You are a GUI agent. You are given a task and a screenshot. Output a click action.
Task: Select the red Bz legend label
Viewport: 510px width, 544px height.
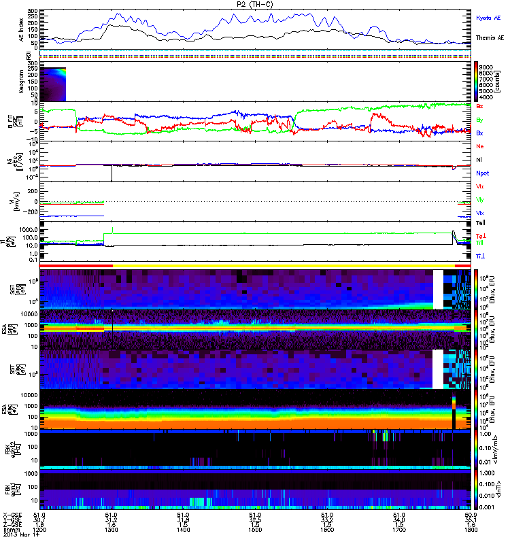point(479,107)
